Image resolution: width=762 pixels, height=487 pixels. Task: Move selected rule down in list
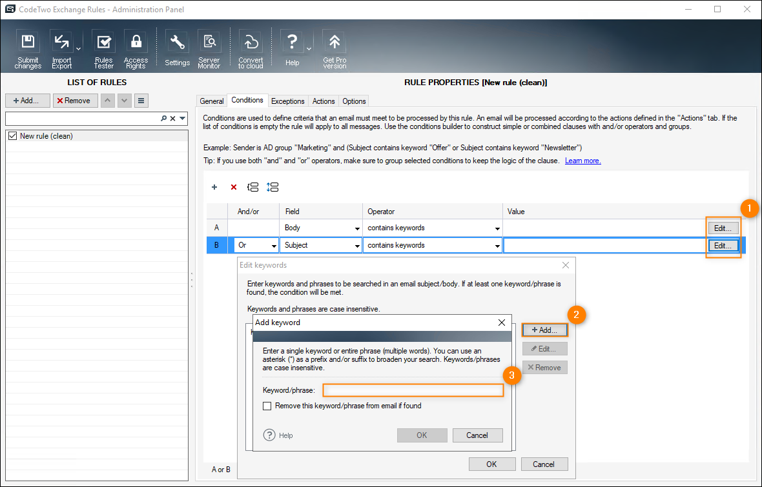[x=125, y=101]
